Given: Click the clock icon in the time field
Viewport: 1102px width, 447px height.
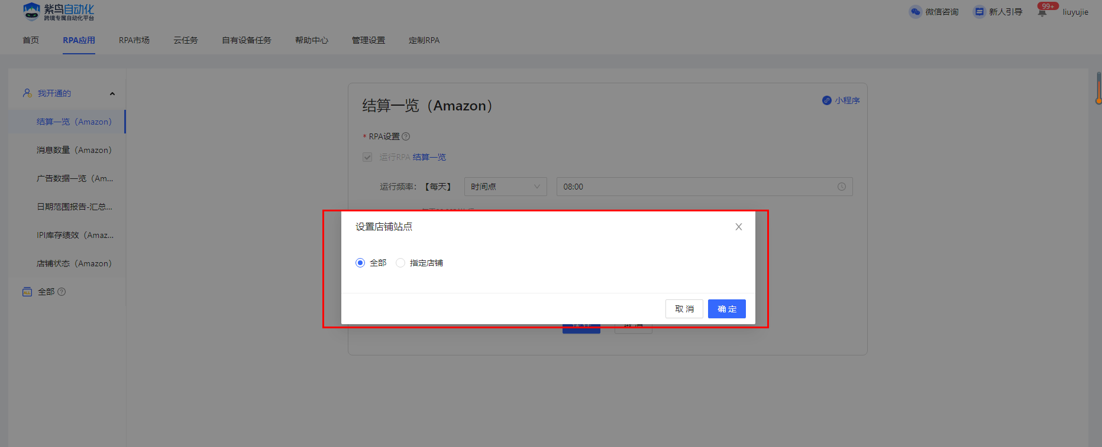Looking at the screenshot, I should click(x=842, y=187).
